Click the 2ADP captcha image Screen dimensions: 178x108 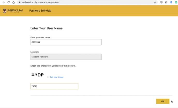pos(37,75)
